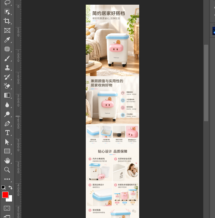Open the Edit Toolbar three-dots menu
Screen dimensions: 215x218
click(x=7, y=179)
